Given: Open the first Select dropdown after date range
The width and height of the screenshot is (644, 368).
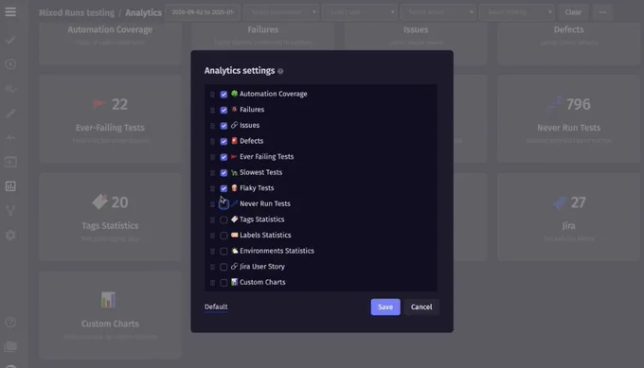Looking at the screenshot, I should click(281, 12).
